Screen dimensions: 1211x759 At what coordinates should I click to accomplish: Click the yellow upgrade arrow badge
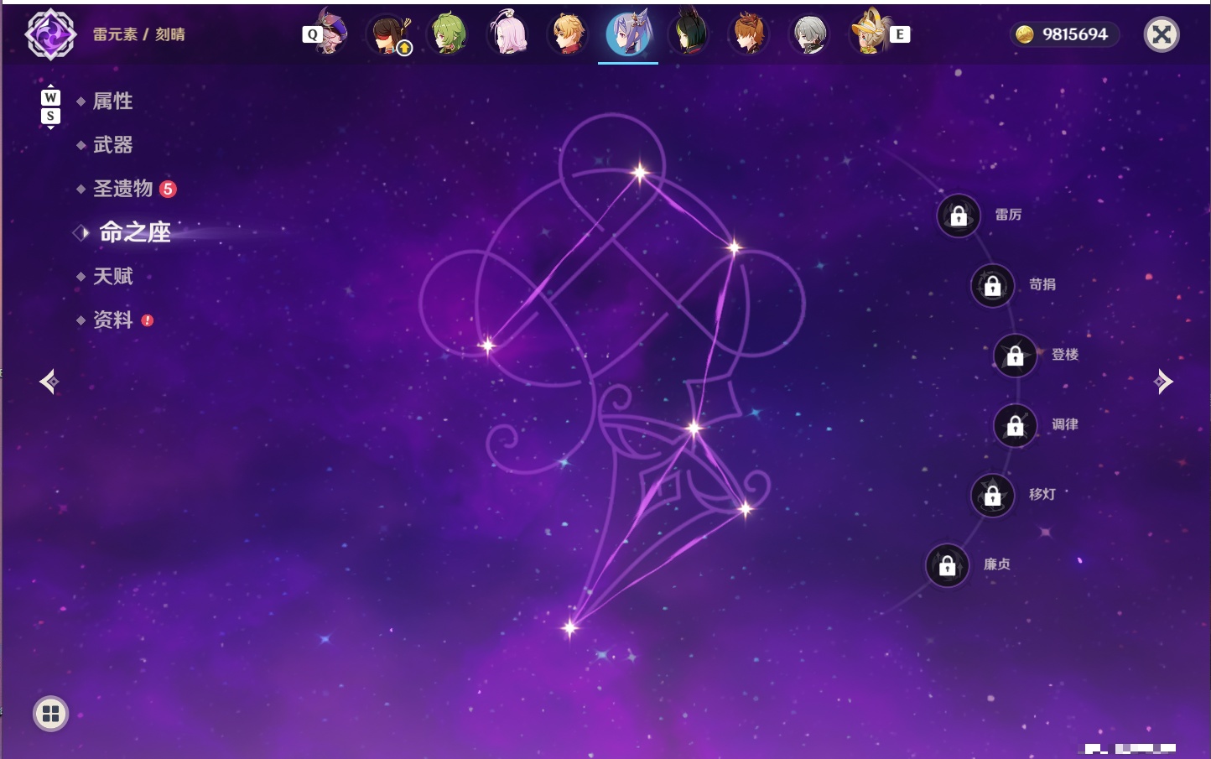[404, 49]
